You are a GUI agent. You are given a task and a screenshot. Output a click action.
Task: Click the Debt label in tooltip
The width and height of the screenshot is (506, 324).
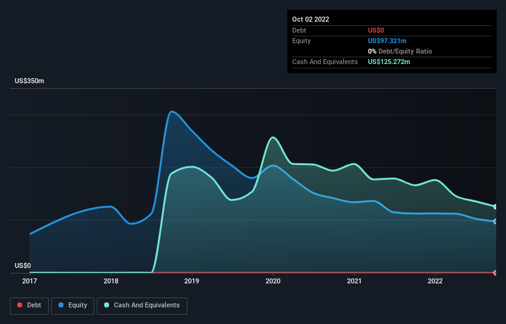coord(299,30)
